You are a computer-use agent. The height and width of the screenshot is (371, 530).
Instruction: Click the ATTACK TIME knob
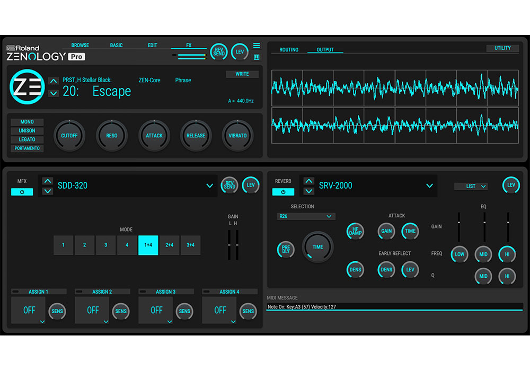pyautogui.click(x=410, y=231)
